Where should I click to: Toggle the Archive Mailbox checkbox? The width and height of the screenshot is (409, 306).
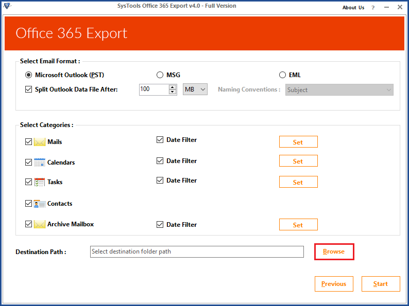[28, 224]
